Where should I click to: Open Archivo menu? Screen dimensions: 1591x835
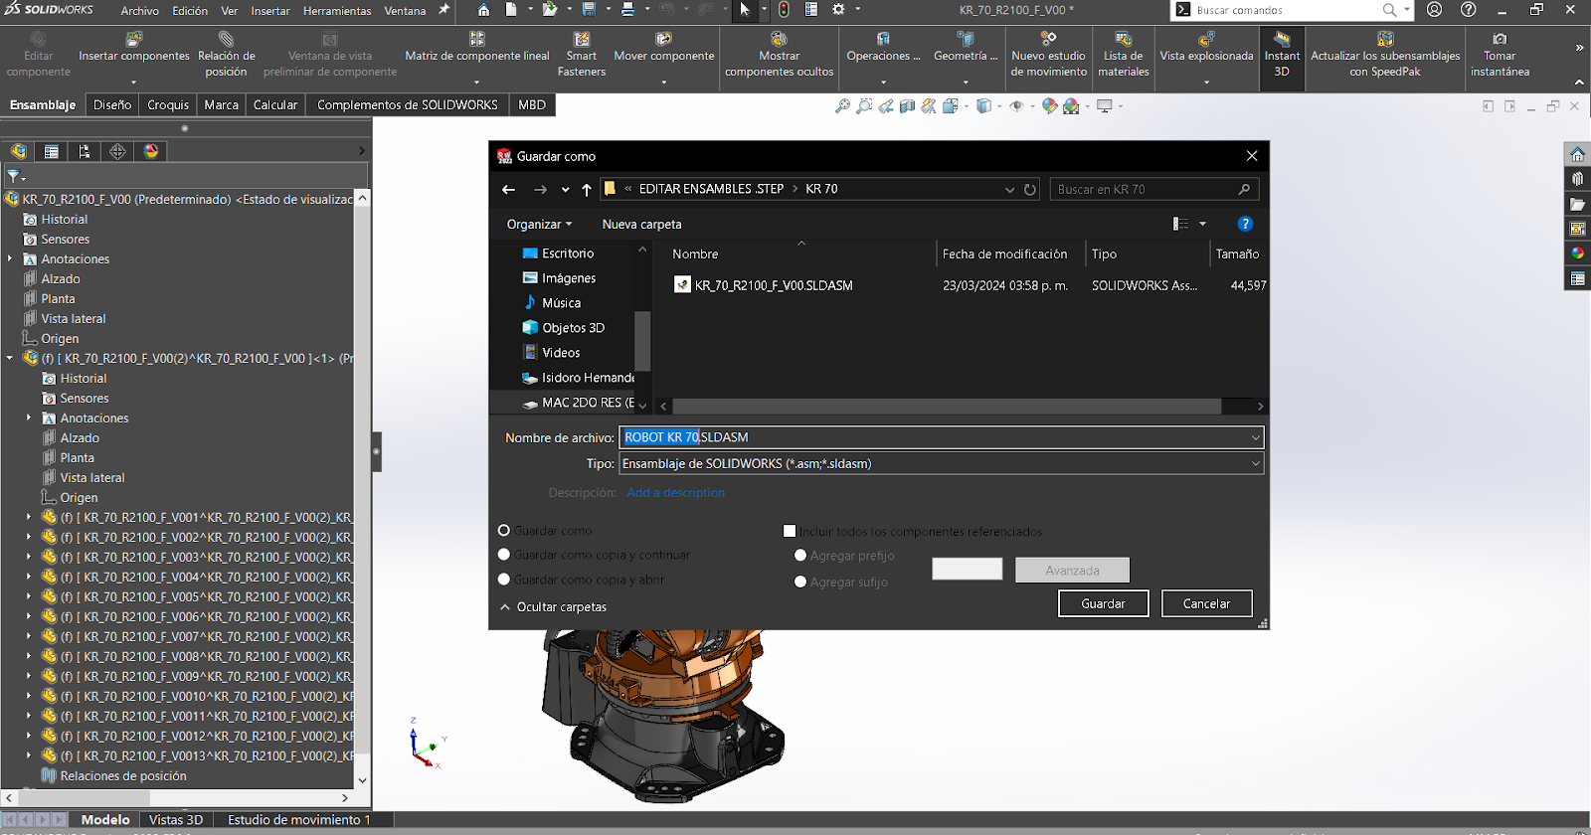pyautogui.click(x=140, y=11)
